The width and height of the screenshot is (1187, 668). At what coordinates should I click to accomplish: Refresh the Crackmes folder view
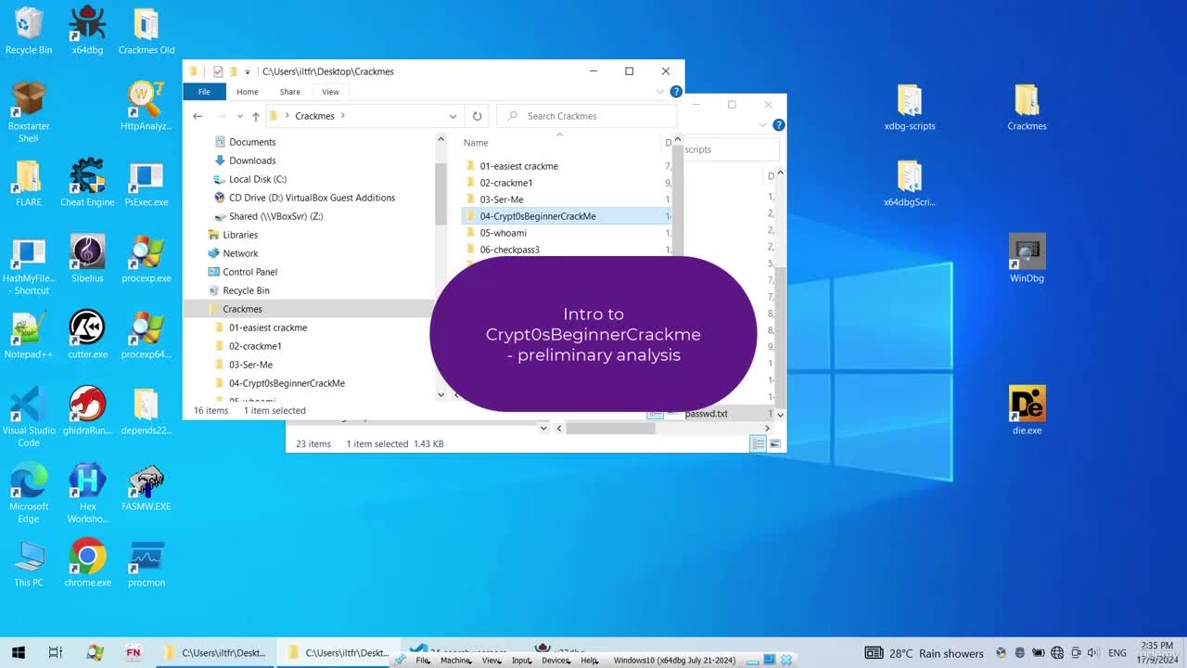pyautogui.click(x=477, y=116)
